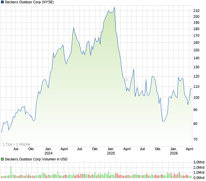Click the 0,0Mrd volume axis label
The height and width of the screenshot is (181, 206).
click(x=199, y=178)
